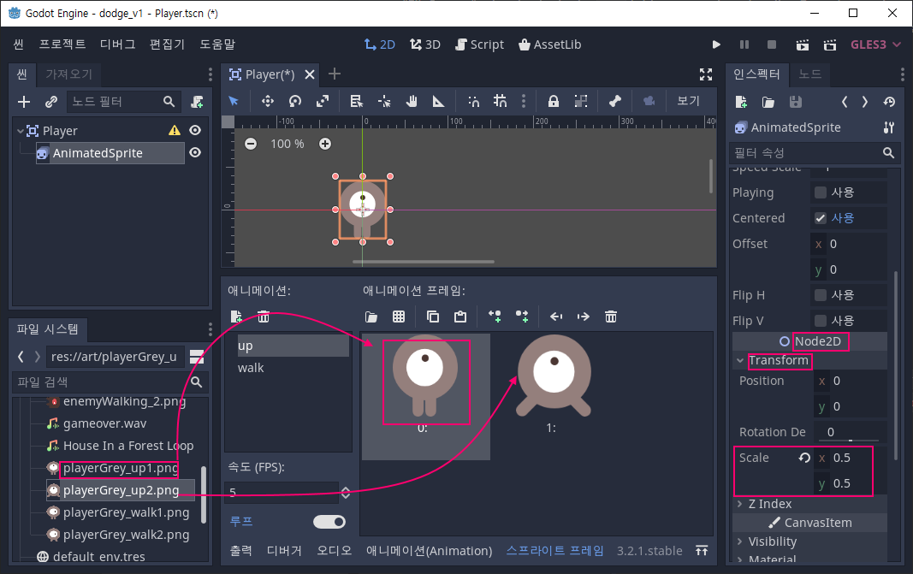This screenshot has height=574, width=913.
Task: Activate the Scale Mode tool
Action: point(323,101)
